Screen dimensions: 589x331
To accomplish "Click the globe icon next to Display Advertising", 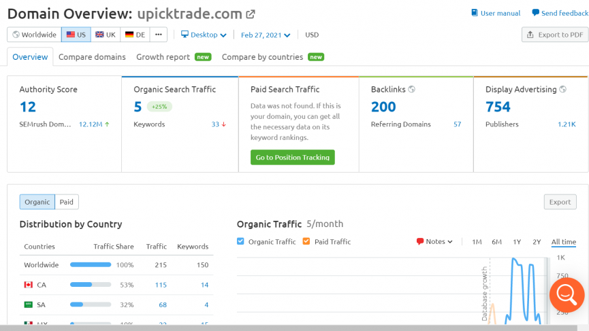I will (x=562, y=89).
